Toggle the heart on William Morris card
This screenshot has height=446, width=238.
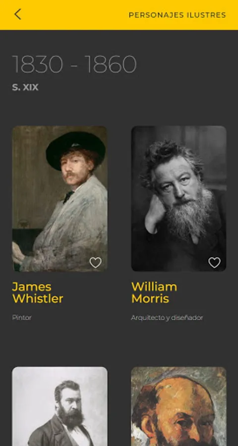214,262
